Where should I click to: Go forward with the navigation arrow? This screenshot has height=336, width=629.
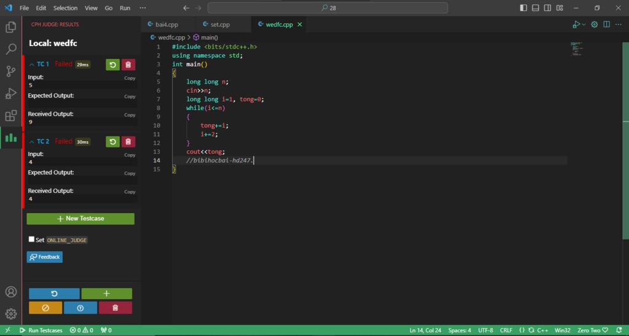(x=198, y=8)
